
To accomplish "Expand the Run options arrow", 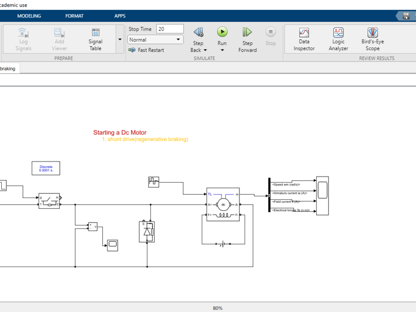I will point(222,50).
